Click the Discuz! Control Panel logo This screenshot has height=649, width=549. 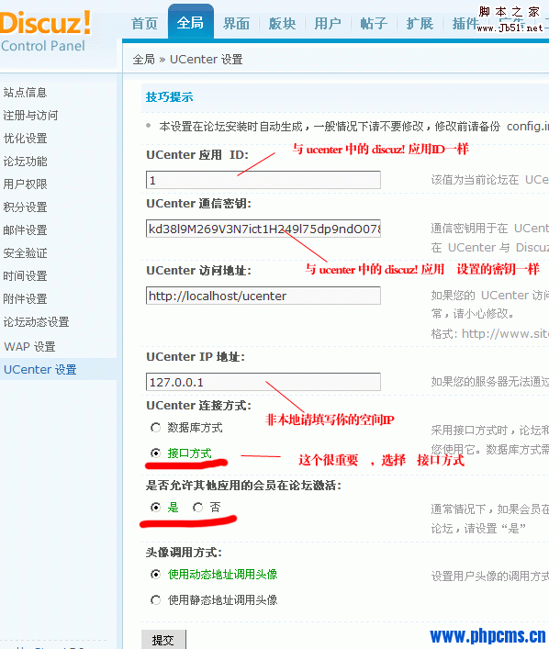(x=46, y=31)
